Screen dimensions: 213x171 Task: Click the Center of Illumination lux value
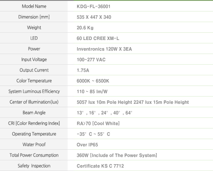[133, 102]
